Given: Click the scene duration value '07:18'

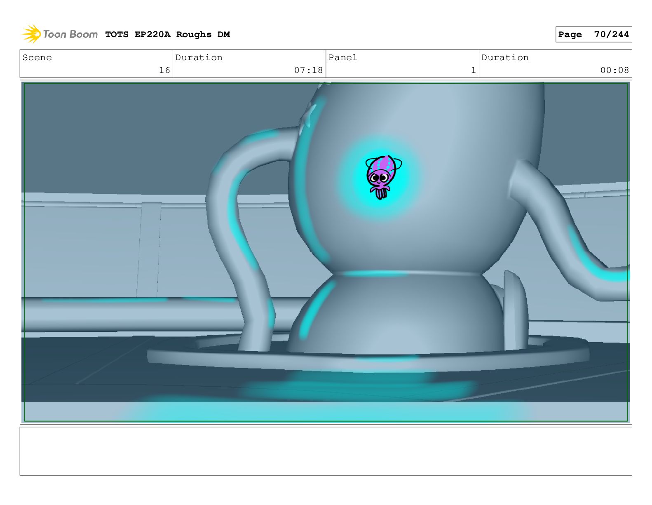Looking at the screenshot, I should click(308, 70).
